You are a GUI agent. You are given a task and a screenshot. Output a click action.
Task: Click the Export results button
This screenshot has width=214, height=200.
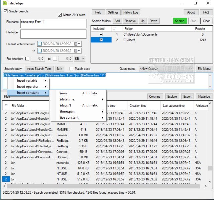tap(187, 97)
